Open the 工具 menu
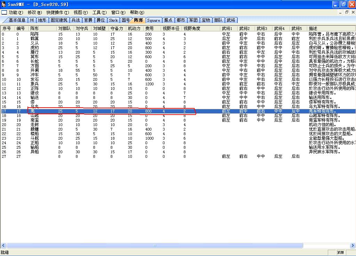The width and height of the screenshot is (356, 256). click(x=99, y=13)
